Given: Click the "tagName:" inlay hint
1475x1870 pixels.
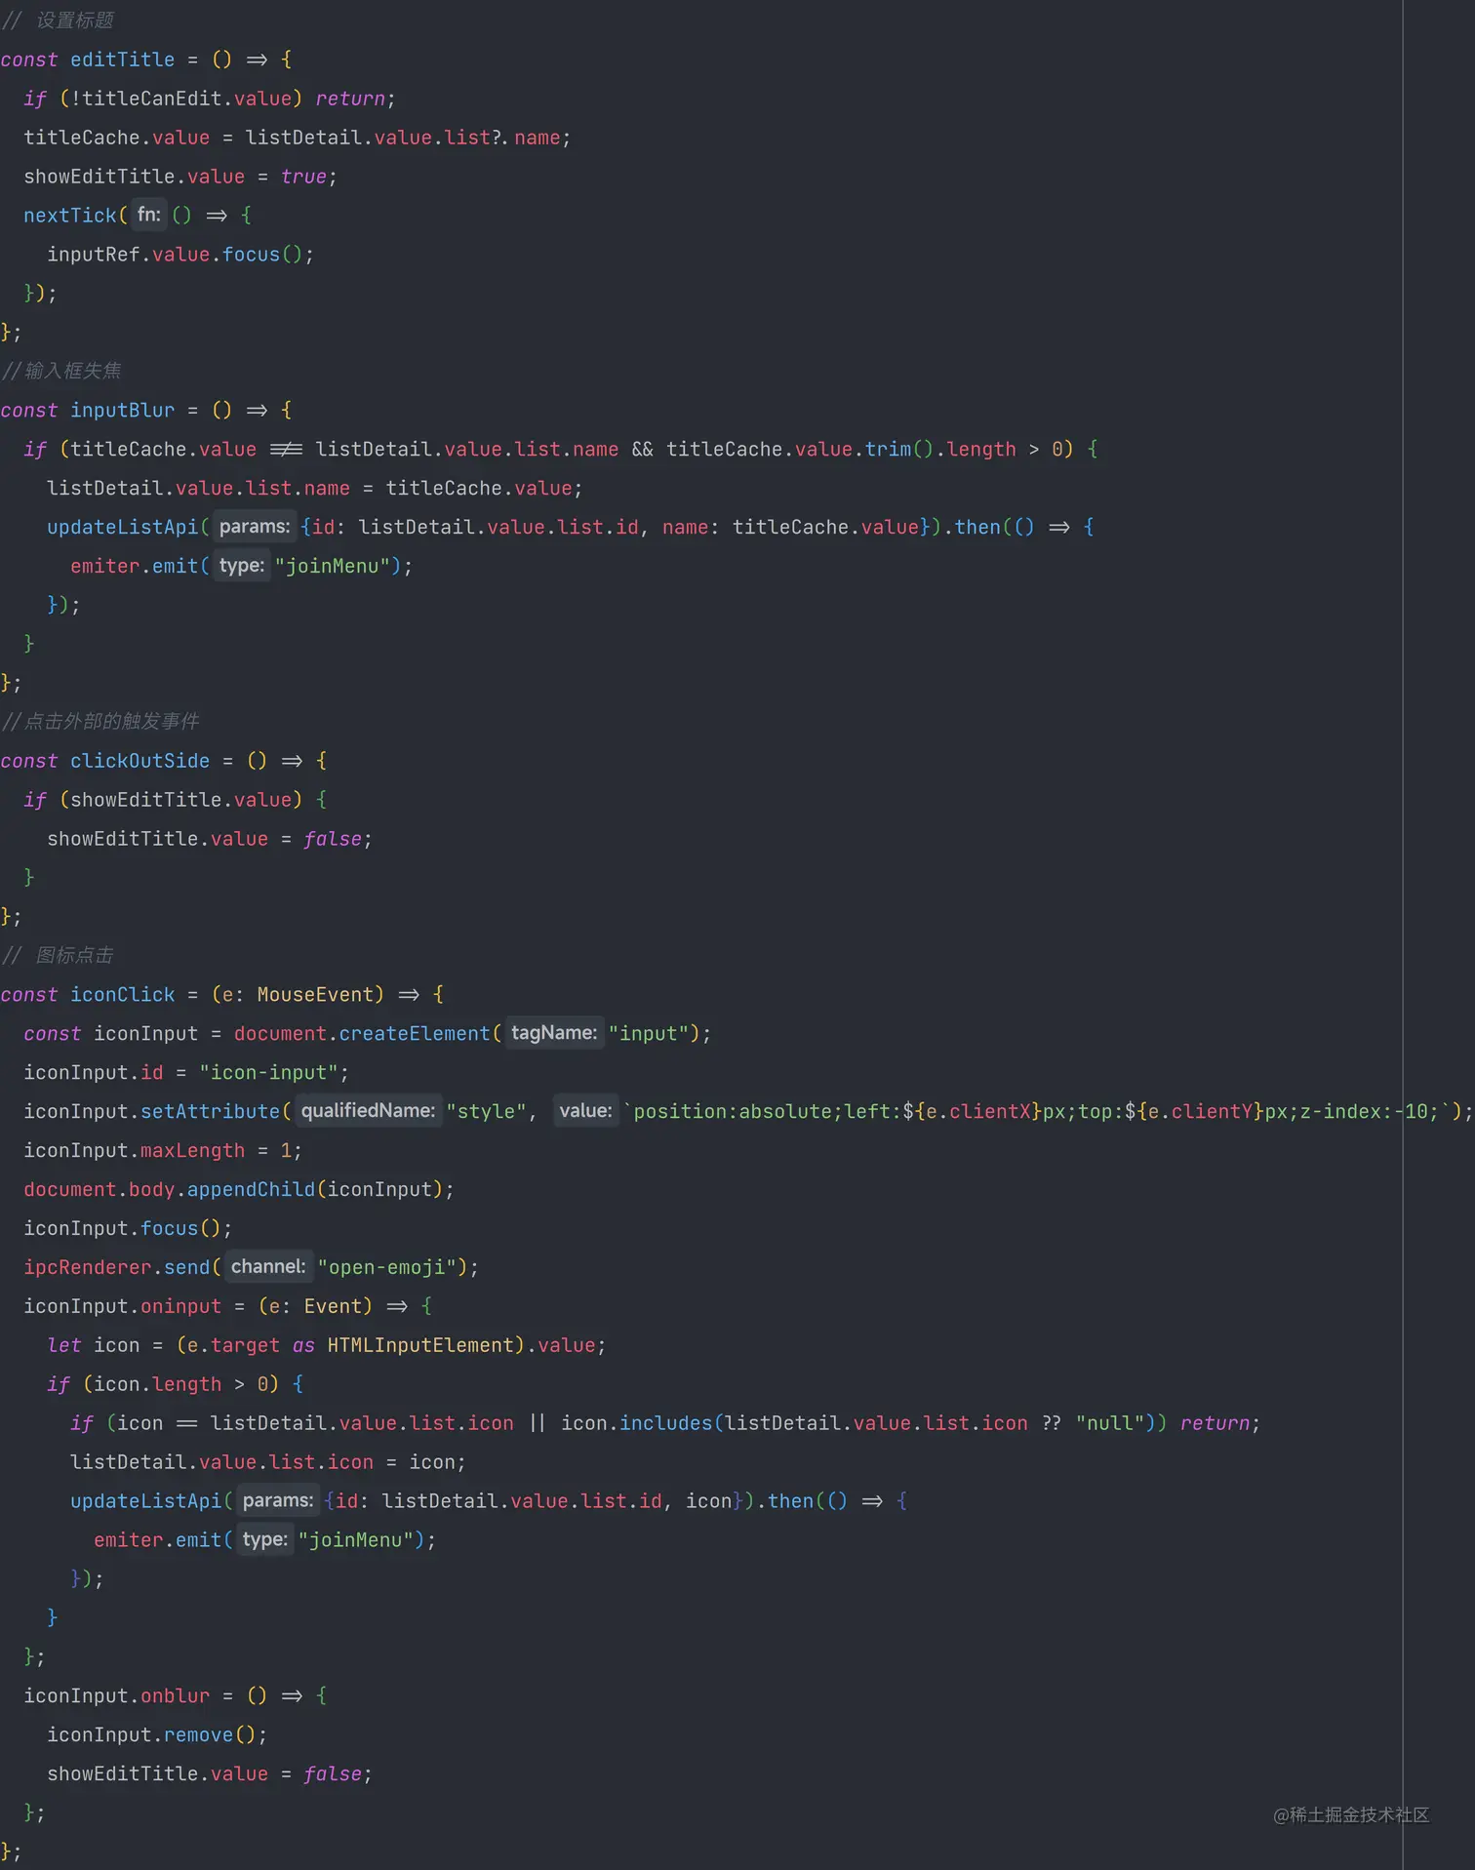Looking at the screenshot, I should 554,1033.
